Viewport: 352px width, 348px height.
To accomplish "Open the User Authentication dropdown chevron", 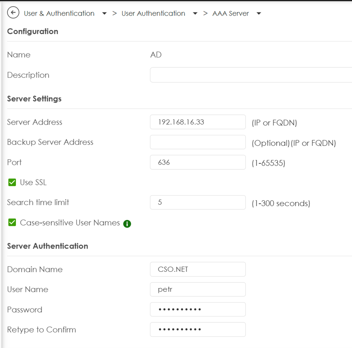I will click(195, 13).
